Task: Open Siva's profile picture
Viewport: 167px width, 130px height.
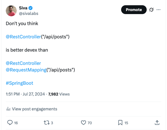Action: click(11, 11)
